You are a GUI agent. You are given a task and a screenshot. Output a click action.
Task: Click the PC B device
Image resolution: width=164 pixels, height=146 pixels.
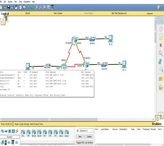(x=110, y=38)
